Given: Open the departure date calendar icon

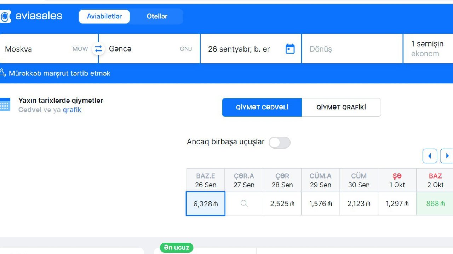Looking at the screenshot, I should click(x=290, y=49).
